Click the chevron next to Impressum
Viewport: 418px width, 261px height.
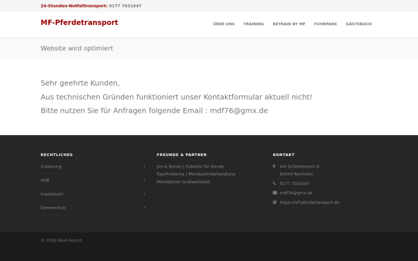click(144, 194)
